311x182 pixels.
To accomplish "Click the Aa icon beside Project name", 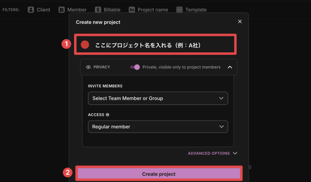I will (132, 10).
